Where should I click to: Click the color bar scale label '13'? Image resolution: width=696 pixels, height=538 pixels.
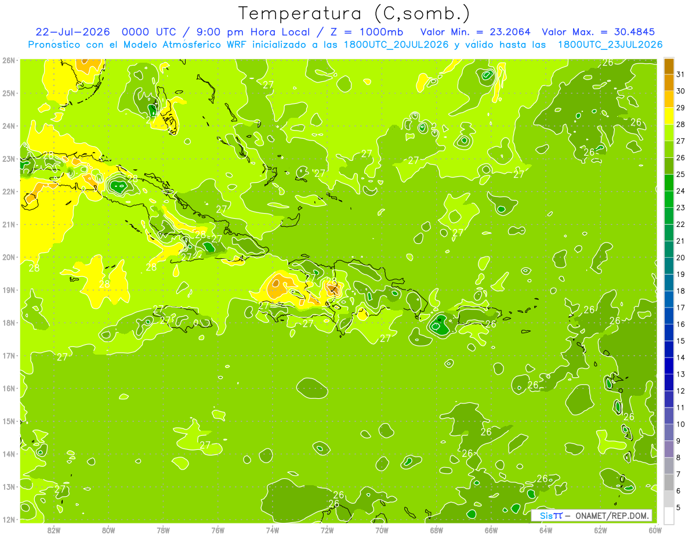pos(681,374)
